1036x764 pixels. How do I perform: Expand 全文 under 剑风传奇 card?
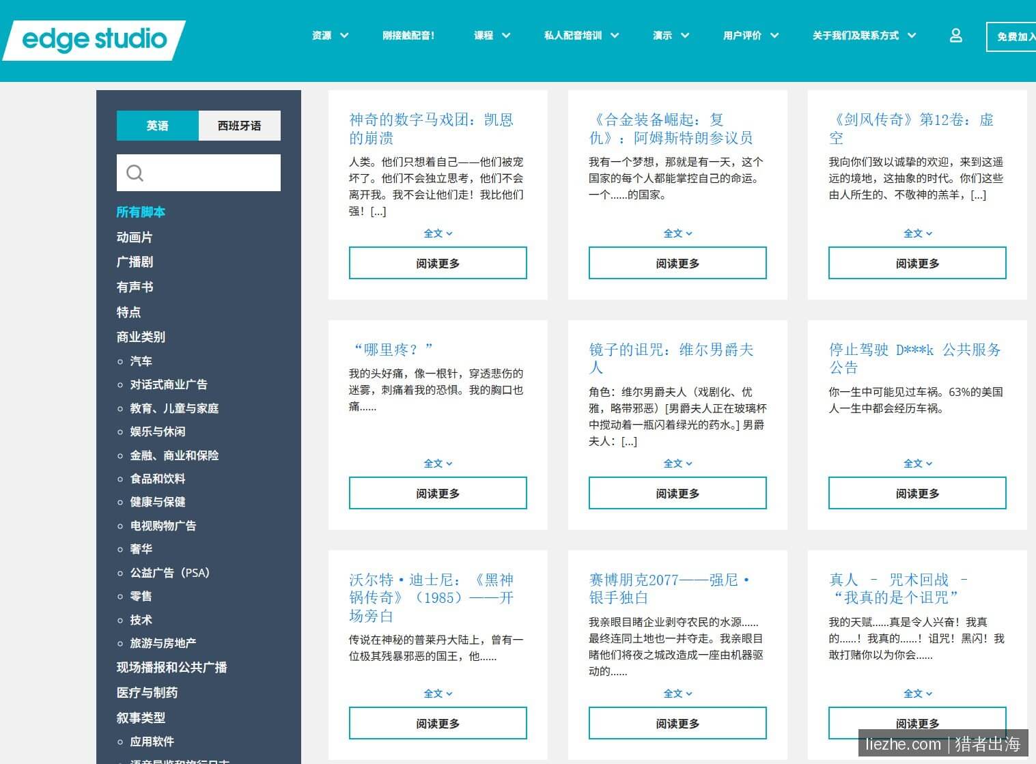point(918,234)
